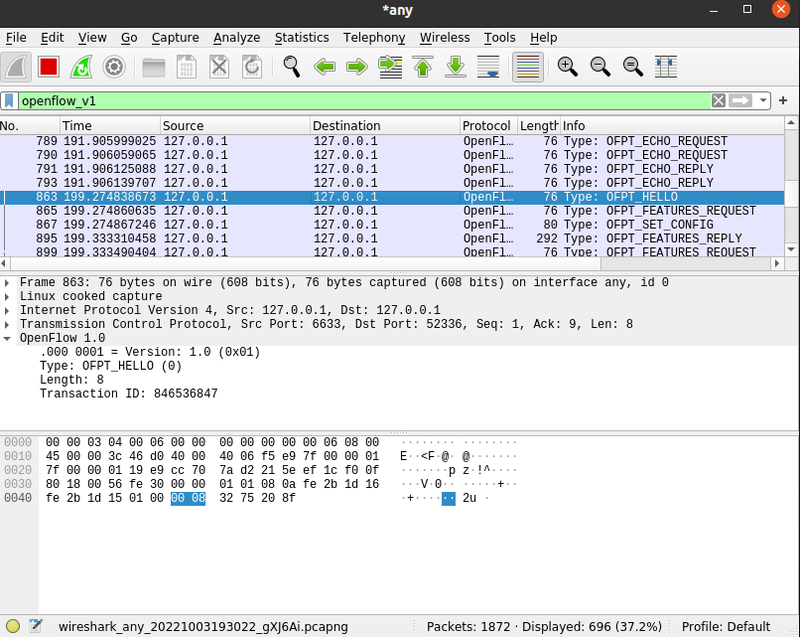
Task: Select packet 789 OFPT_ECHO_REQUEST row
Action: click(x=392, y=141)
